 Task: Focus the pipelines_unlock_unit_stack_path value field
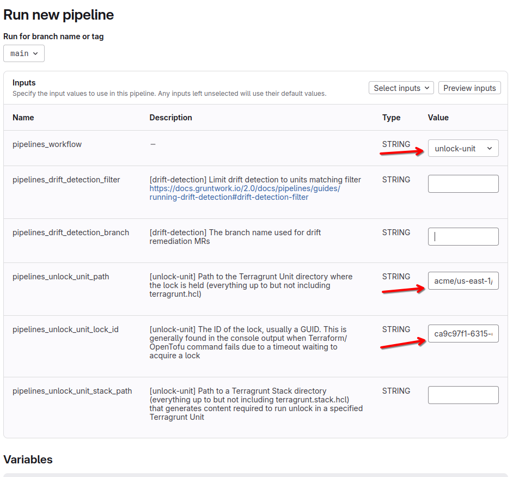463,395
